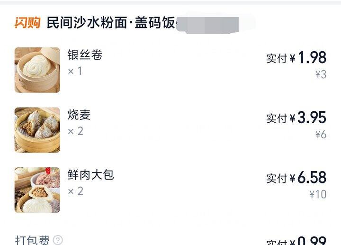Image resolution: width=341 pixels, height=245 pixels.
Task: Select the 实付 ¥6.58 price for 鲜肉大包
Action: pyautogui.click(x=296, y=178)
